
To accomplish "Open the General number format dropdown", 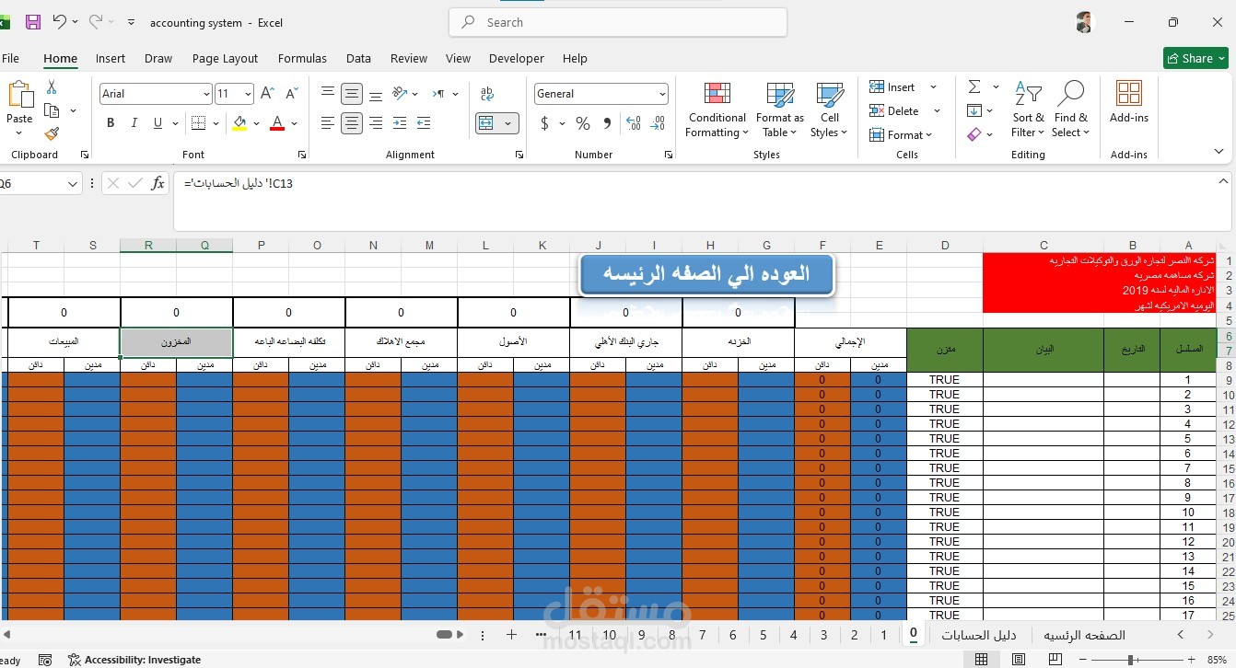I will (662, 94).
